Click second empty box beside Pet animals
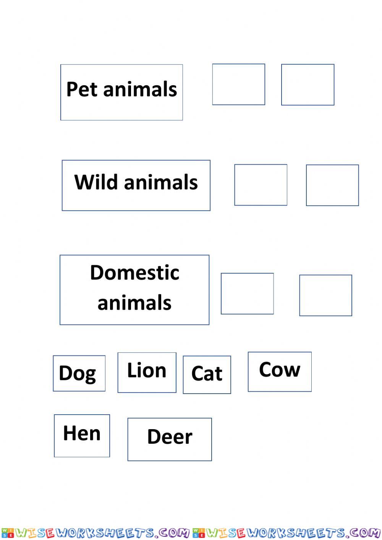 tap(308, 85)
